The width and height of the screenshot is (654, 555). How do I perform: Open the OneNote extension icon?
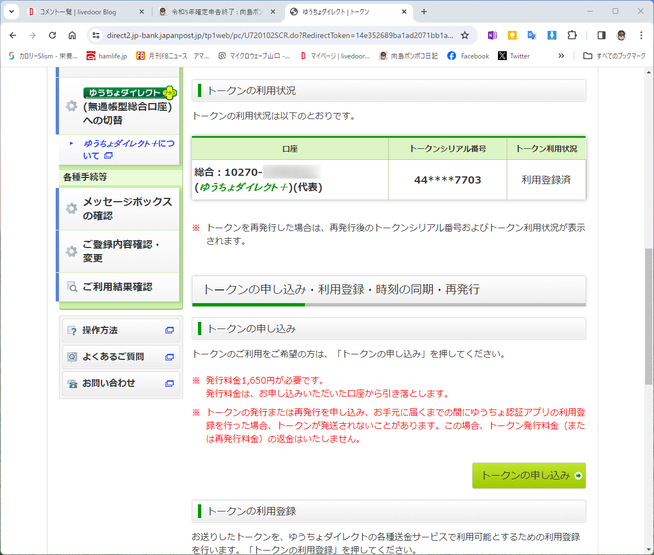click(492, 35)
